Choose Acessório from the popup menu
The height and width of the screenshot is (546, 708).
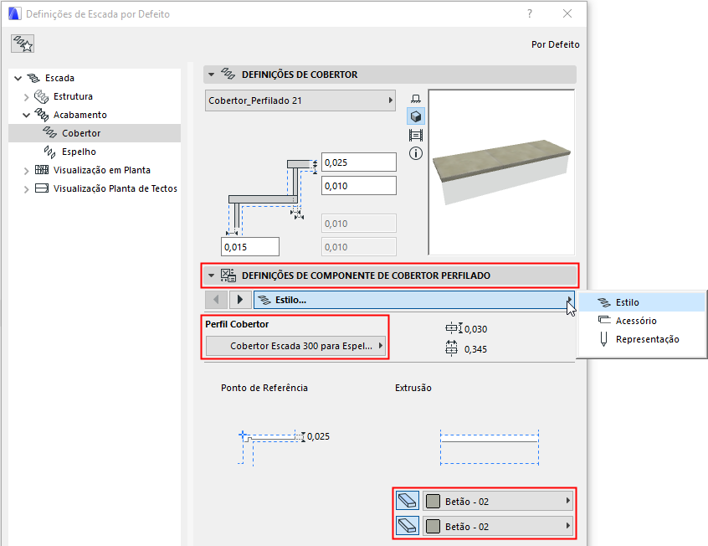(641, 321)
